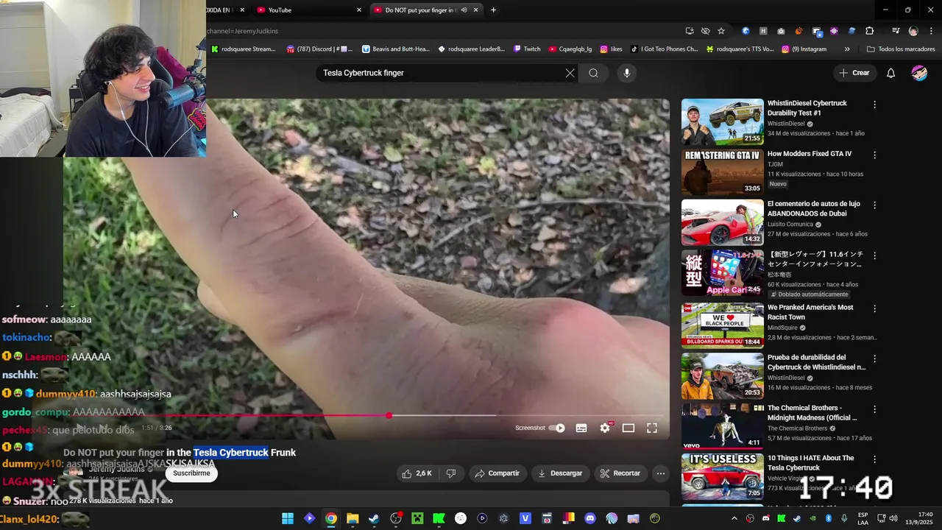
Task: Open options menu for 10 Things I HATE video
Action: (x=874, y=459)
